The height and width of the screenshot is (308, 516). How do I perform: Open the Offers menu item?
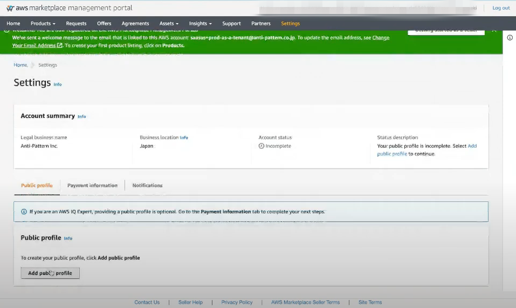point(104,24)
